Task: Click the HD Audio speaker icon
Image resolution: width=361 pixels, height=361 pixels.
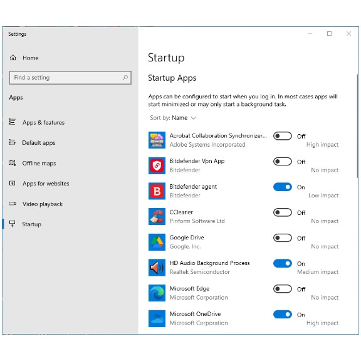Action: point(157,268)
